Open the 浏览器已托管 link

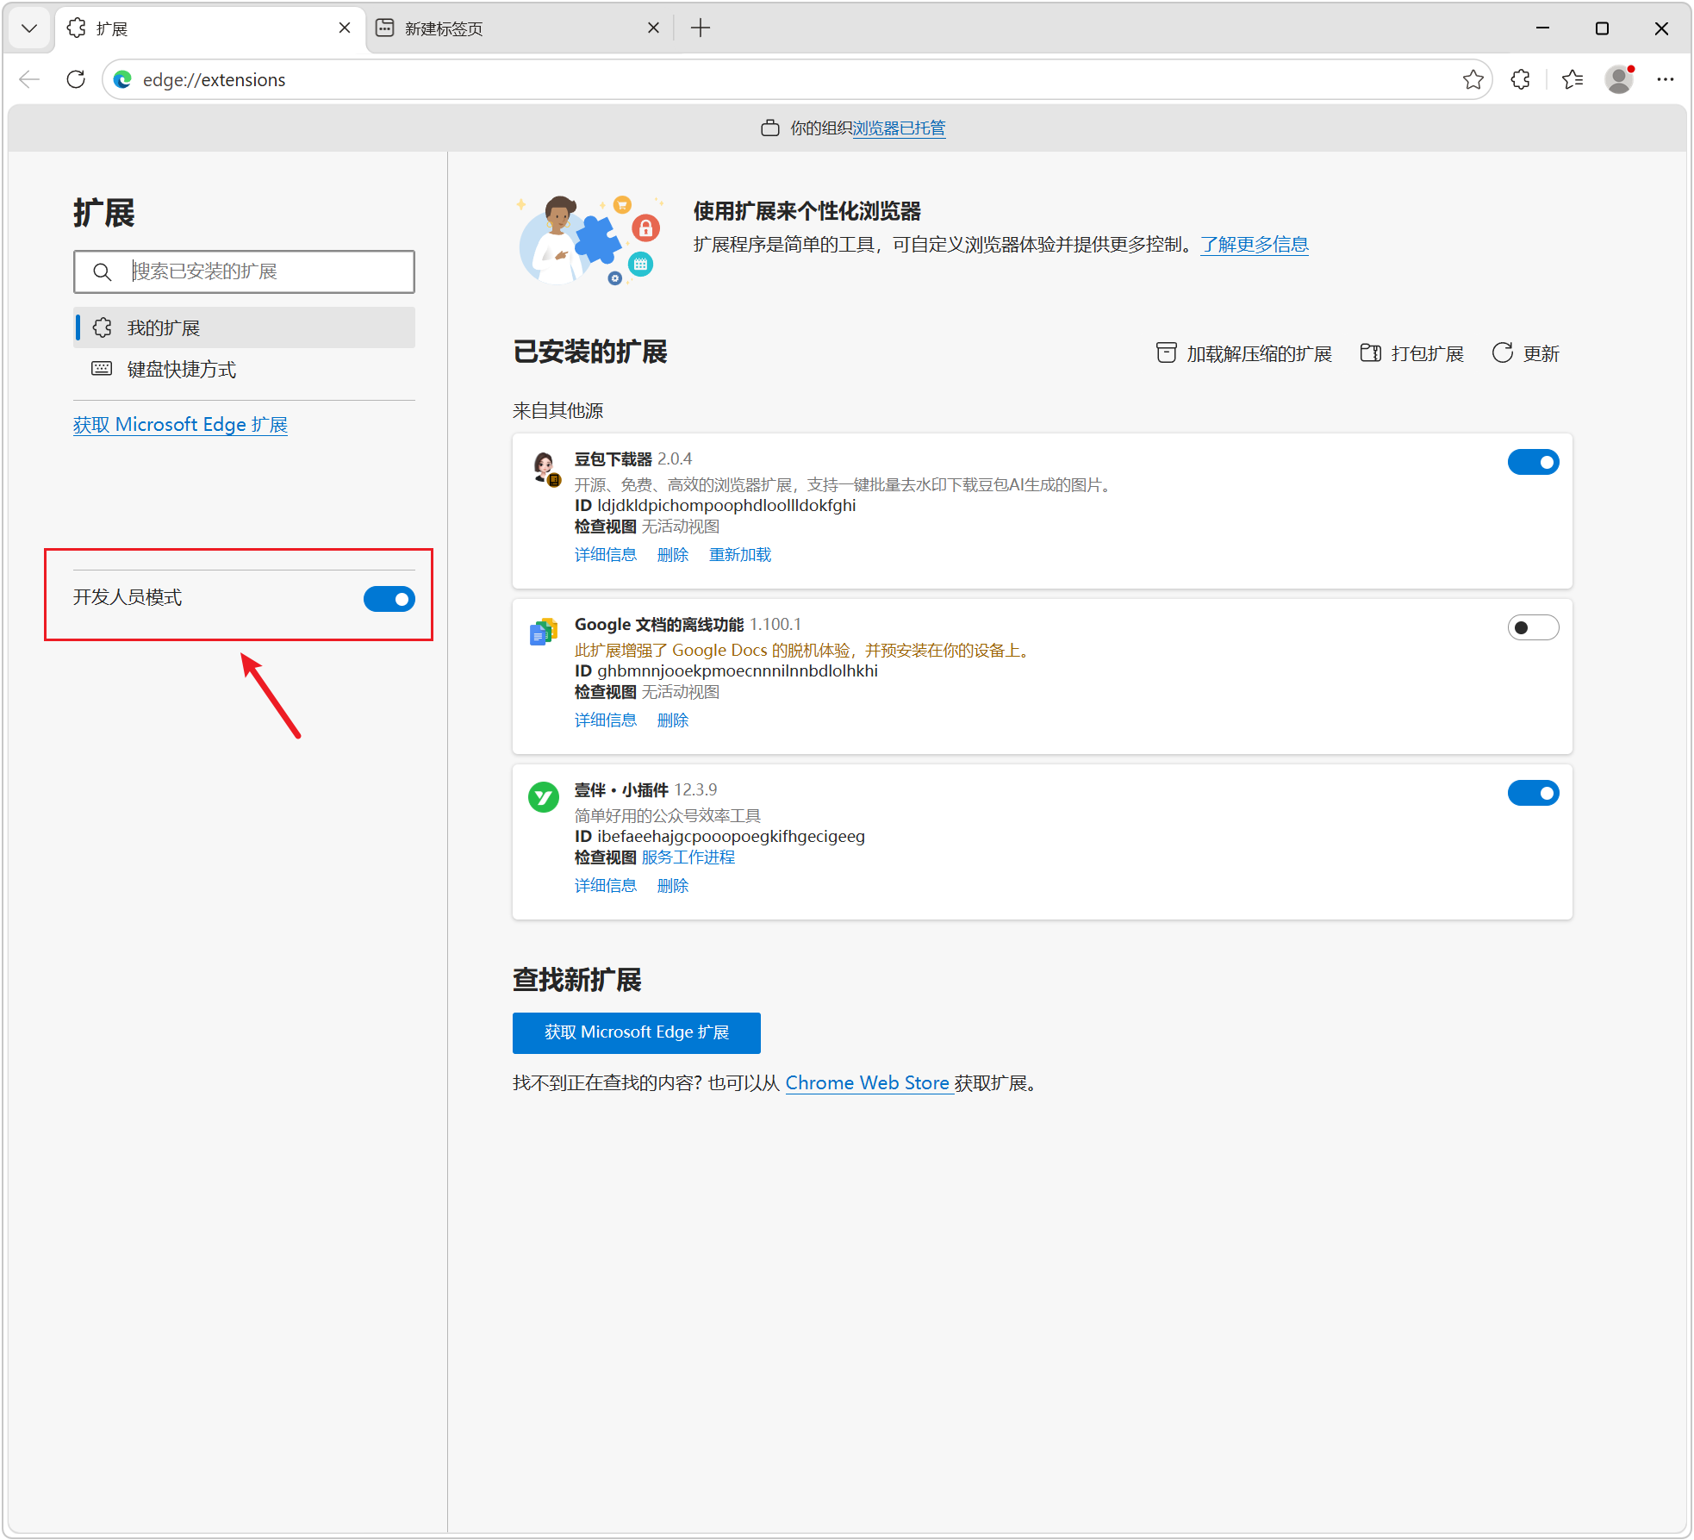[899, 128]
